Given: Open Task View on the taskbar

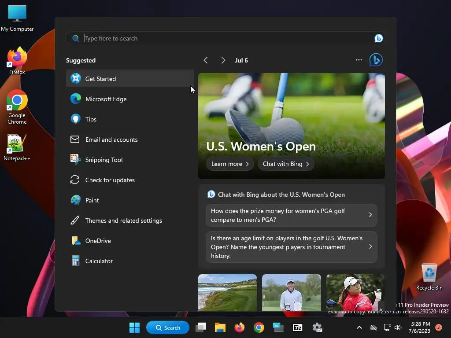Looking at the screenshot, I should pos(201,327).
